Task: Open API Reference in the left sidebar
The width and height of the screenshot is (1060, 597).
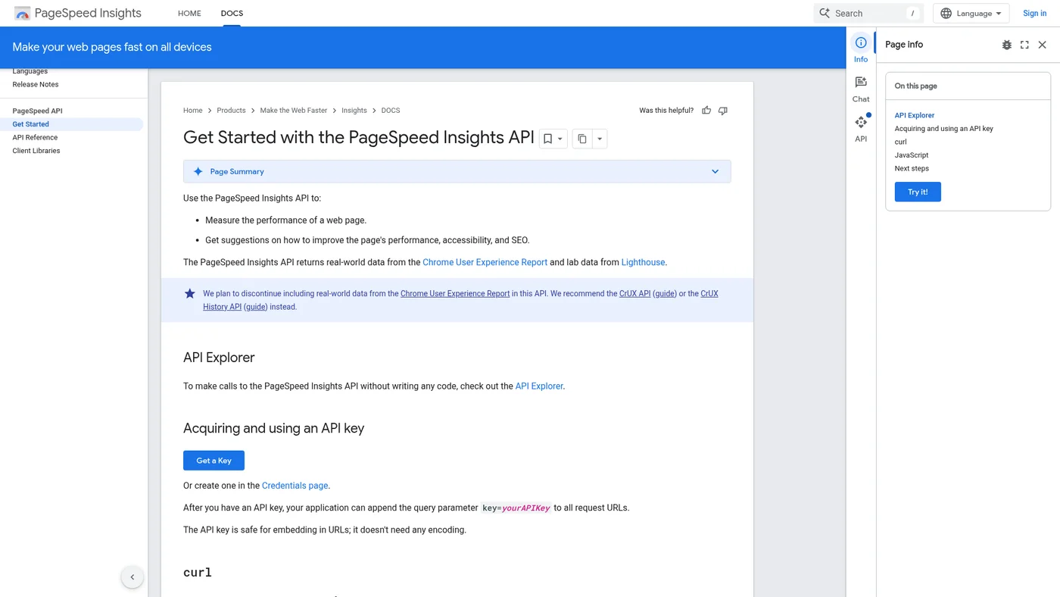Action: 35,138
